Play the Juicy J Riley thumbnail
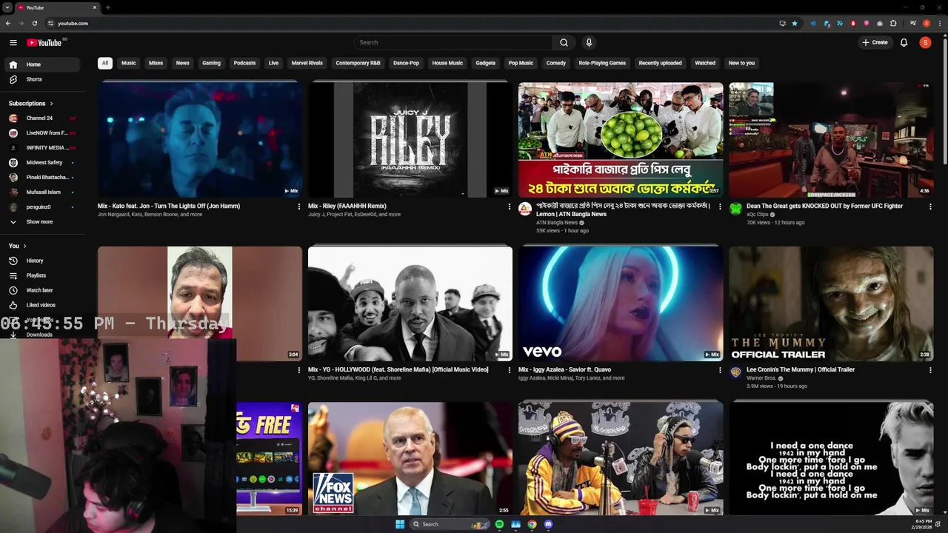 pos(410,140)
